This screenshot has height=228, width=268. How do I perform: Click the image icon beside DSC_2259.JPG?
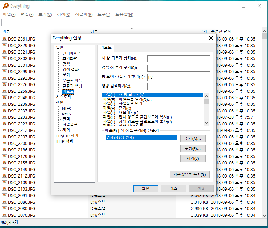[x=4, y=91]
